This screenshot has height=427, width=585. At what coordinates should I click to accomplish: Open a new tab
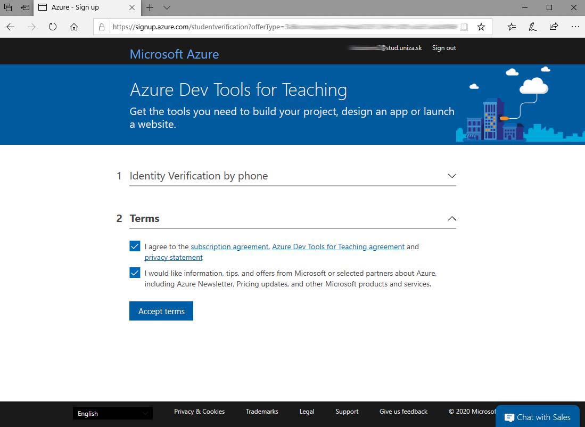pos(150,7)
